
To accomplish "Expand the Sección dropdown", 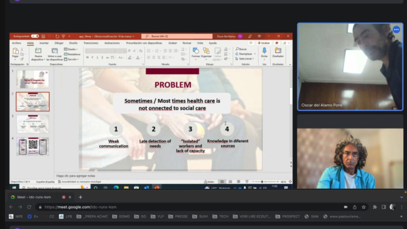I will 72,60.
